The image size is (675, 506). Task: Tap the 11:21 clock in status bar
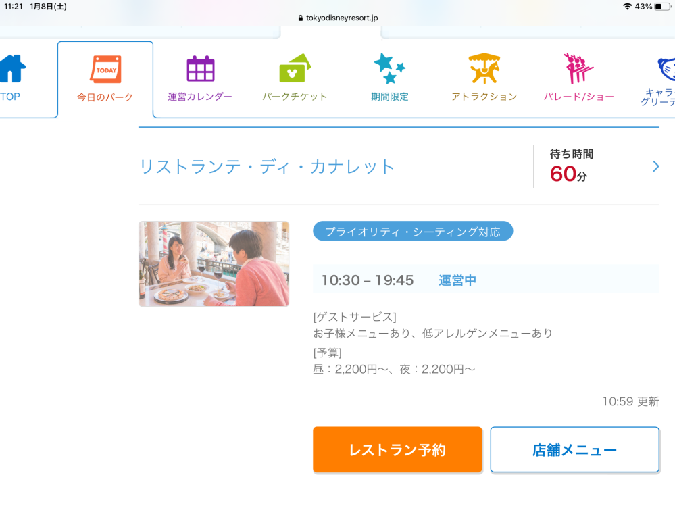[14, 7]
